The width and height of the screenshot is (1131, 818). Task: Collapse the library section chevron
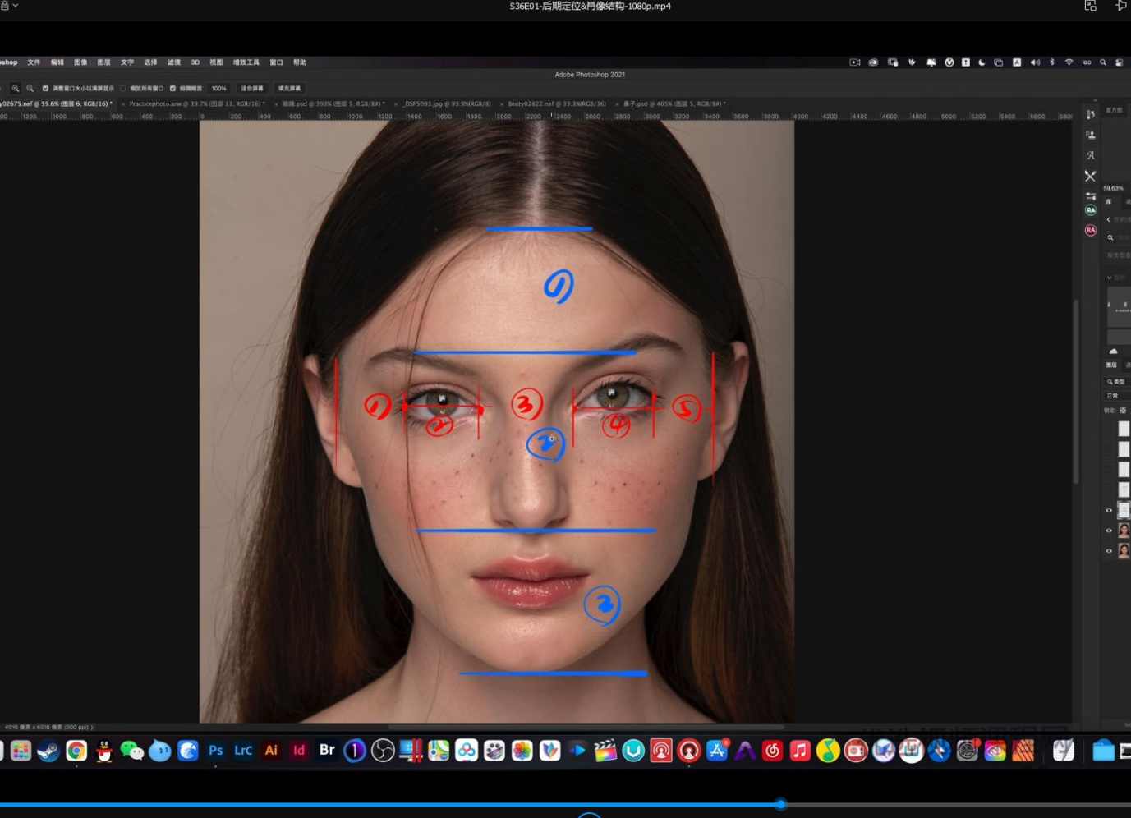[x=1109, y=278]
